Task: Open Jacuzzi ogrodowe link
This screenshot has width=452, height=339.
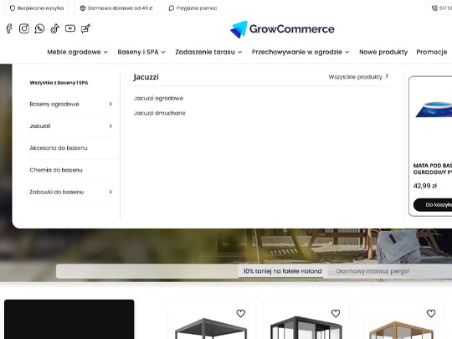Action: (x=158, y=98)
